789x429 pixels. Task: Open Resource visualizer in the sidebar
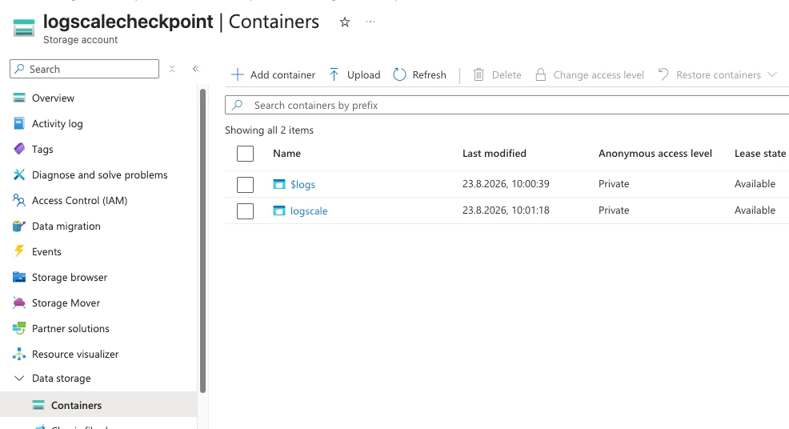pyautogui.click(x=75, y=354)
